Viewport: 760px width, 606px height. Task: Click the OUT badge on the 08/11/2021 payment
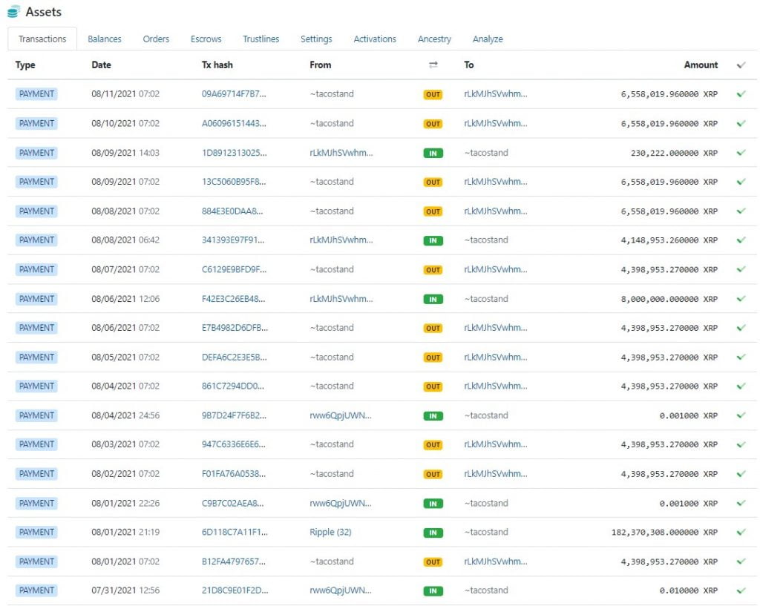(x=433, y=94)
